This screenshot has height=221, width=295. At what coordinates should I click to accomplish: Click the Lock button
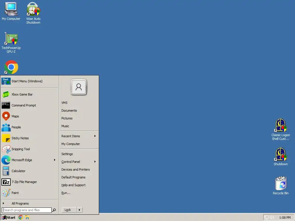(x=69, y=210)
